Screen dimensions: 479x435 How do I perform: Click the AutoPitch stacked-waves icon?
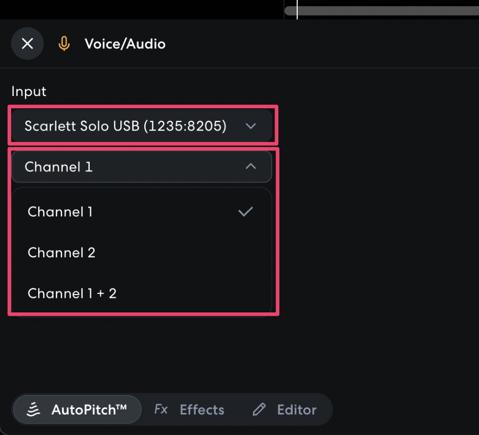point(34,410)
